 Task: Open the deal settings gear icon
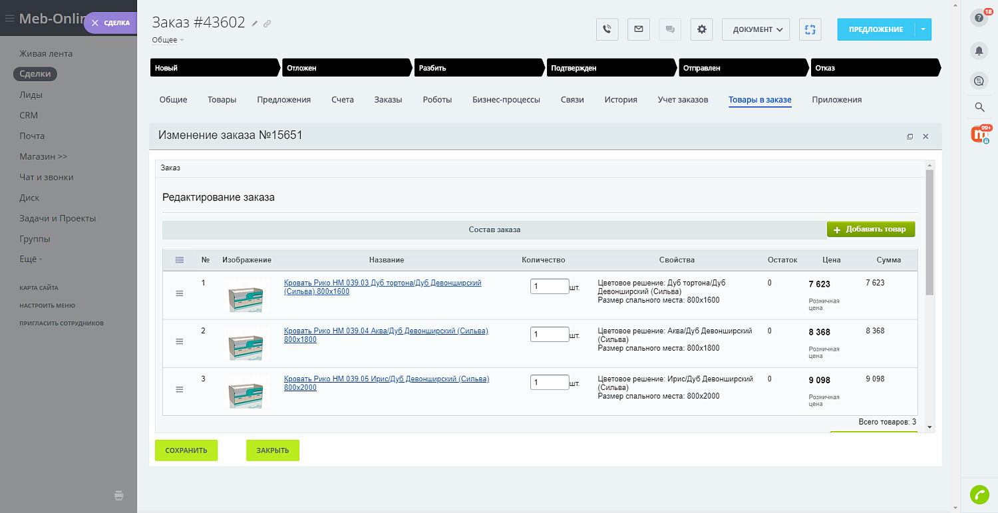point(701,29)
